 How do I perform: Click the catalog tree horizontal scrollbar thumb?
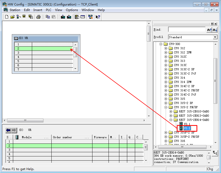(x=182, y=147)
